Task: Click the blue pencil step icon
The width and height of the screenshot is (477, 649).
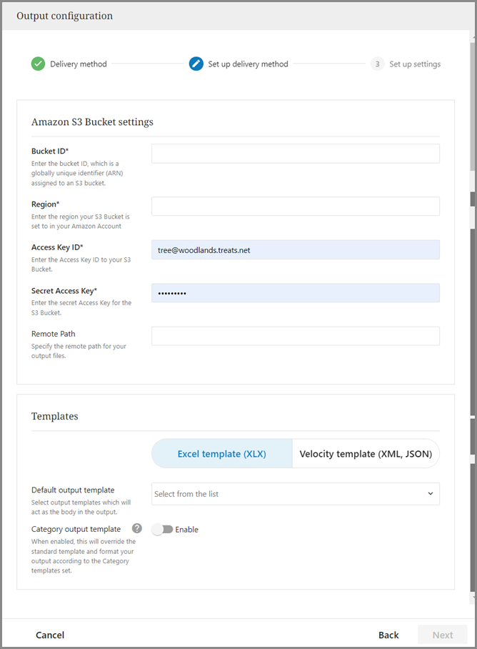Action: 196,64
